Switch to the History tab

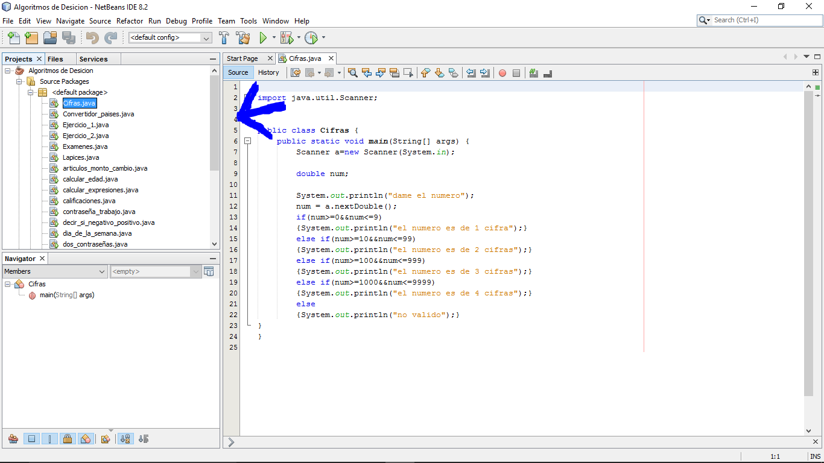pos(268,72)
